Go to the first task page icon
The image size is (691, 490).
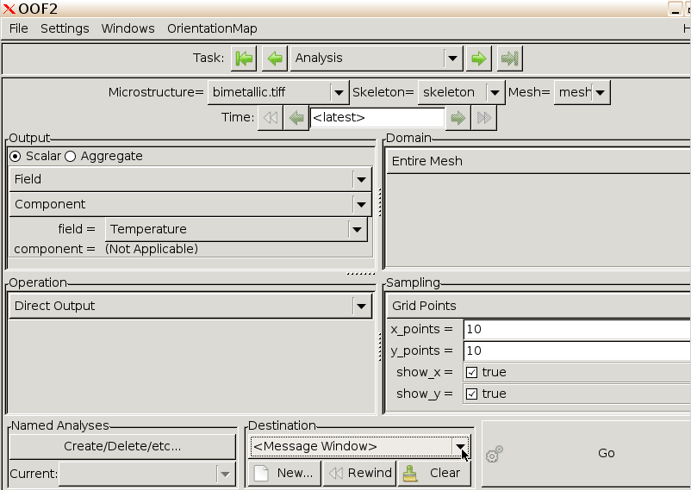(x=244, y=59)
